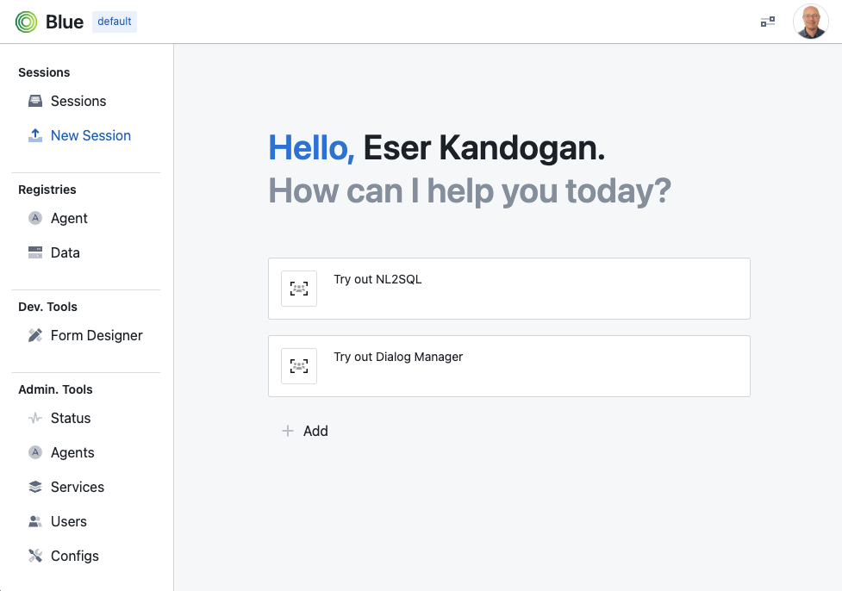Screen dimensions: 842x591
Task: Go to the Sessions menu item
Action: [x=78, y=101]
